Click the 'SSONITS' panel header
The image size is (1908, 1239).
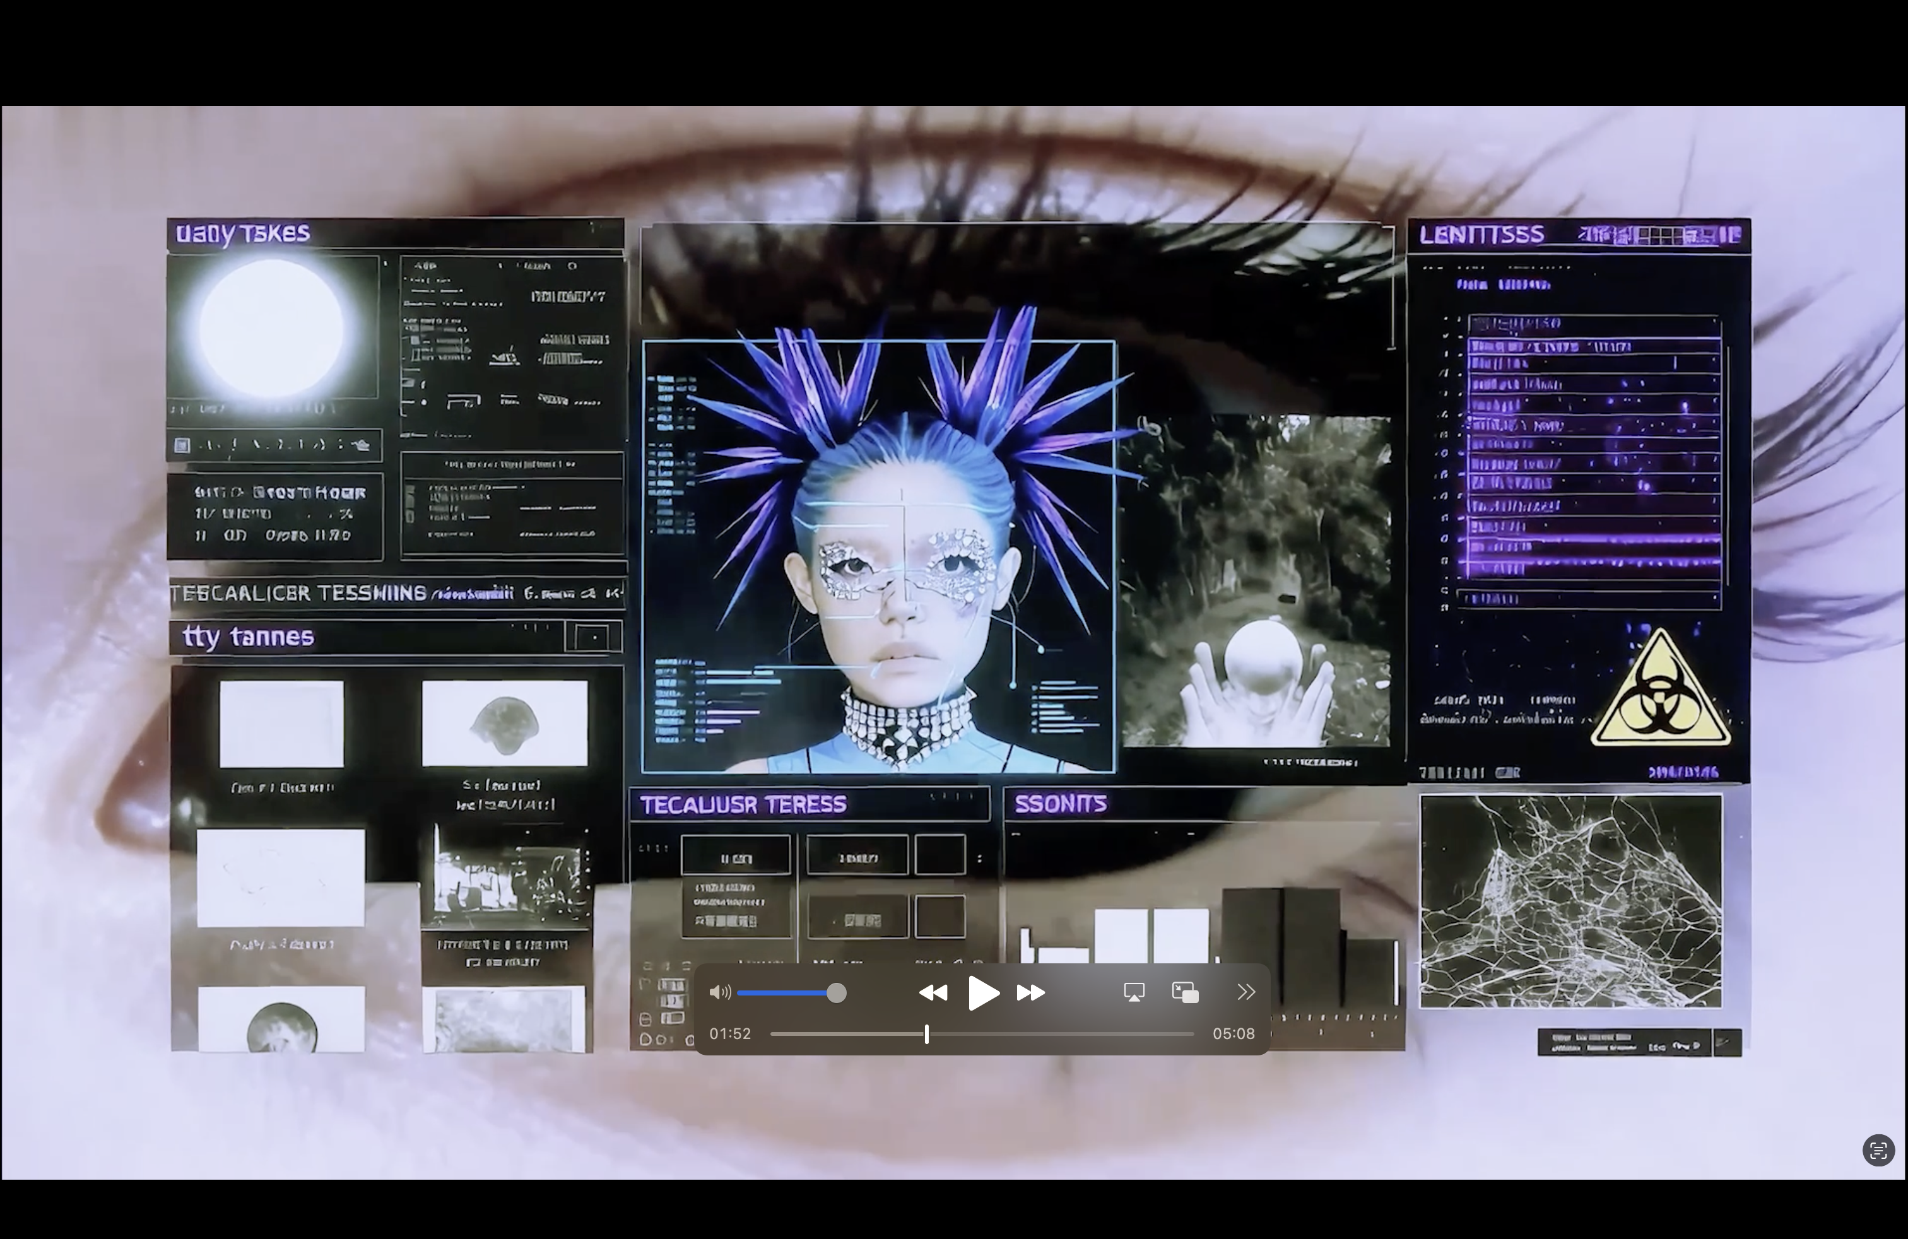(1061, 804)
